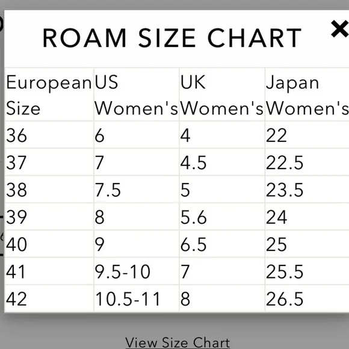Image resolution: width=349 pixels, height=349 pixels.
Task: Select European size 36 cell
Action: [x=49, y=135]
